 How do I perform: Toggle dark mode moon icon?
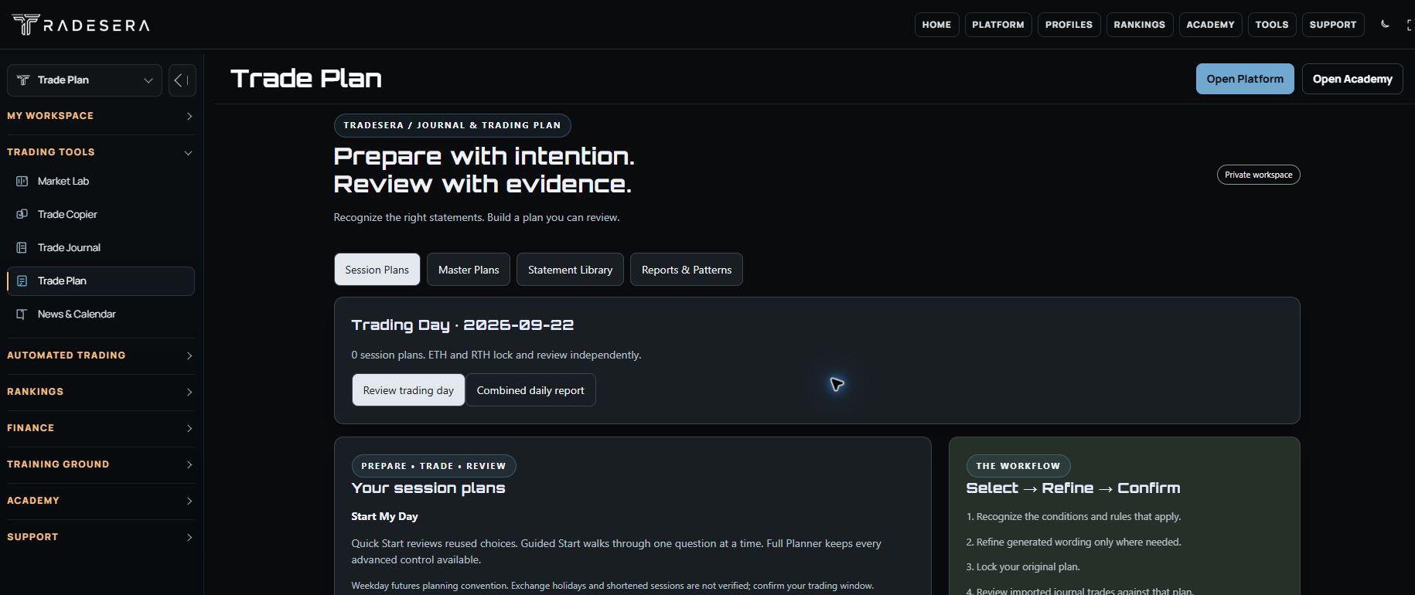pyautogui.click(x=1385, y=24)
